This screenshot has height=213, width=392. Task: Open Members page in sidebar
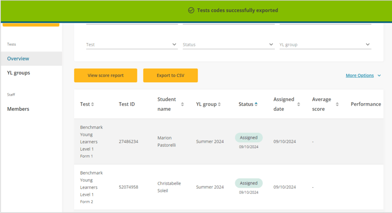18,109
